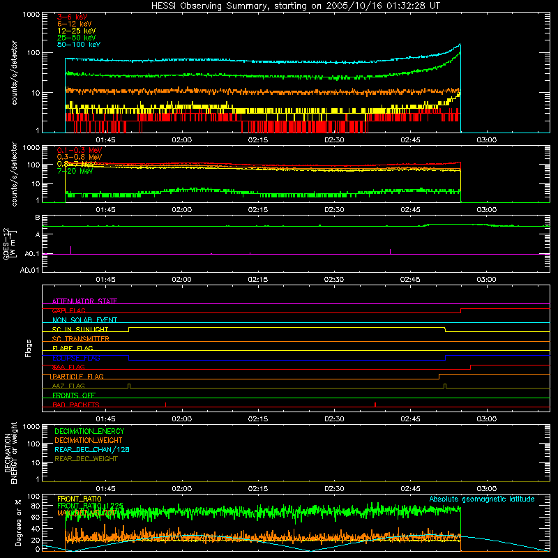Click the tall magenta GOES spike before 01:45
558x558 pixels.
click(x=71, y=250)
